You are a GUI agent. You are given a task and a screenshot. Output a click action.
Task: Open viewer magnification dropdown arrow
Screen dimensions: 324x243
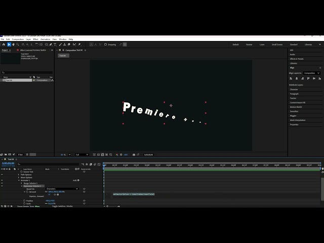[x=70, y=154]
